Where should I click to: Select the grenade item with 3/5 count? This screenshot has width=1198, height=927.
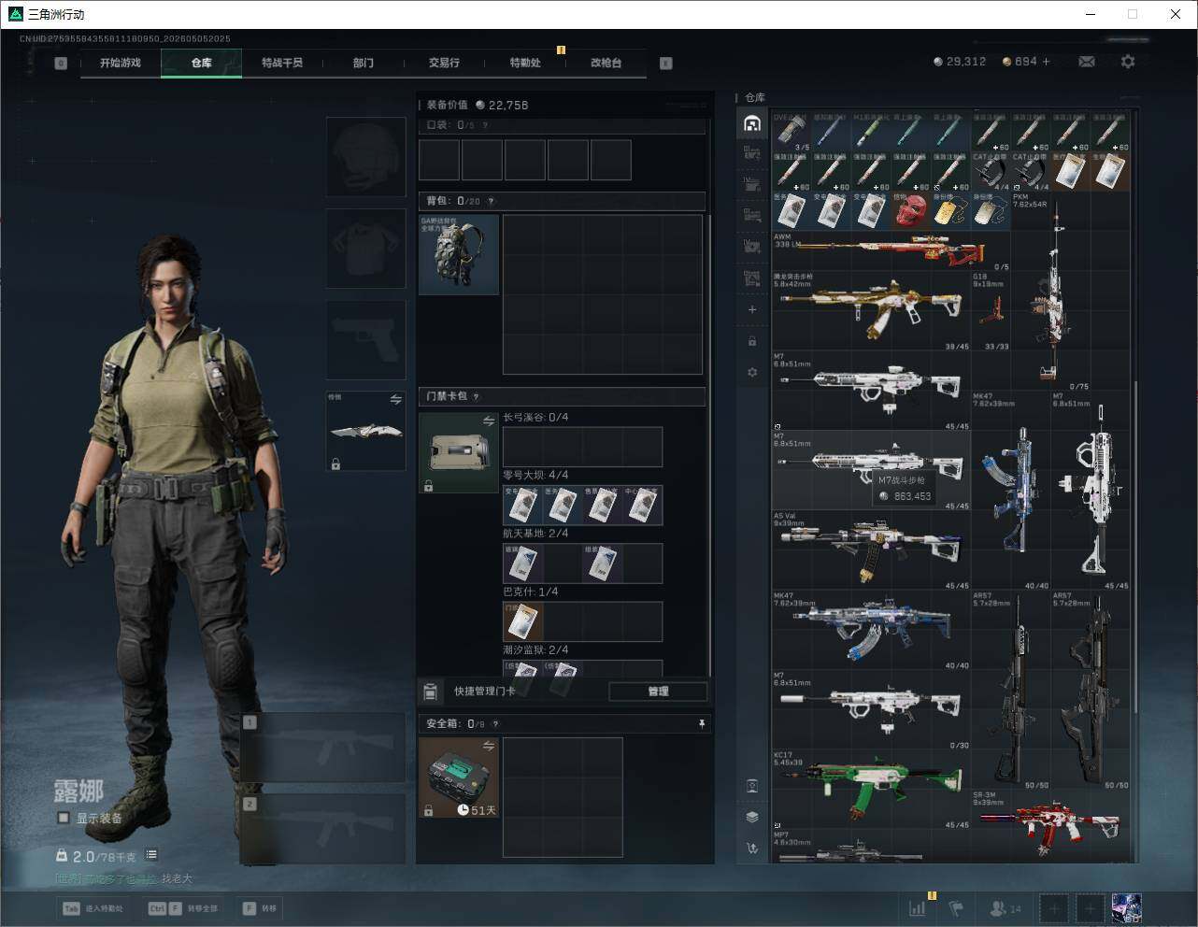[792, 132]
